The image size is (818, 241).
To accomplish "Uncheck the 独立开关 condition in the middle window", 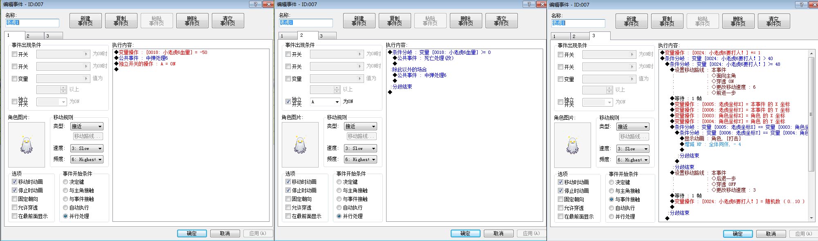I will point(288,101).
